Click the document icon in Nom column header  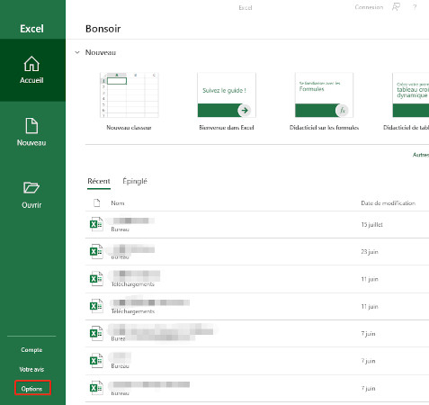coord(97,202)
